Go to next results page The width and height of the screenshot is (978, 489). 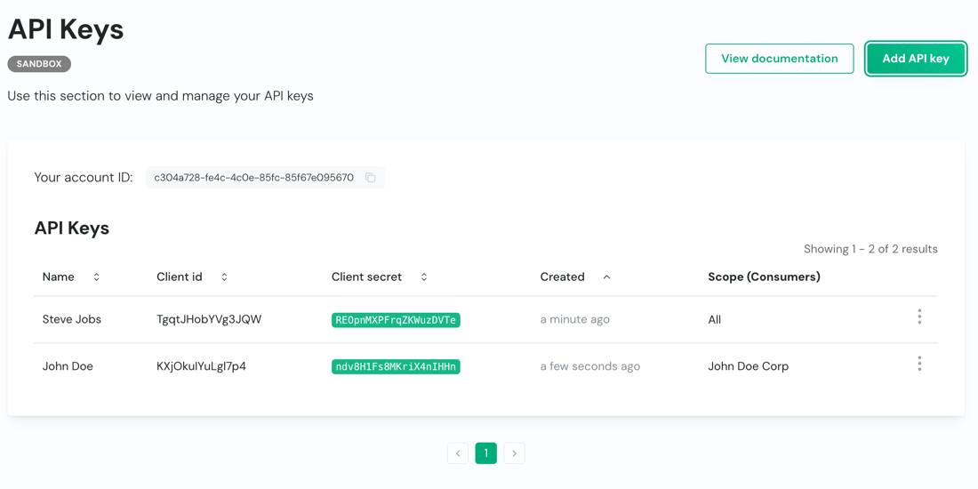coord(514,453)
